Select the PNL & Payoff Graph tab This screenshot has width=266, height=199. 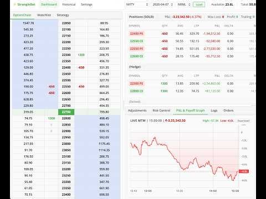pos(191,111)
